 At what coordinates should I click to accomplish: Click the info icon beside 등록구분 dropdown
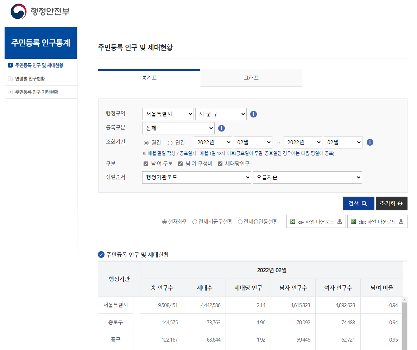222,128
